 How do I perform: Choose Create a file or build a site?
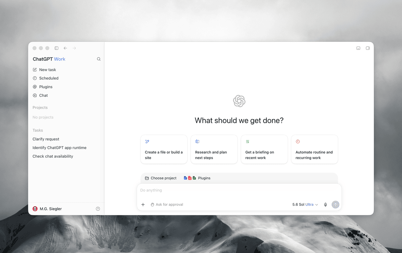tap(164, 149)
